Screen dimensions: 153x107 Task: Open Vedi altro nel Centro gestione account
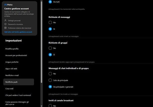18,32
